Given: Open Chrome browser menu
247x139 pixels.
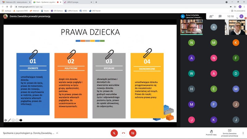Looking at the screenshot, I should (x=244, y=6).
